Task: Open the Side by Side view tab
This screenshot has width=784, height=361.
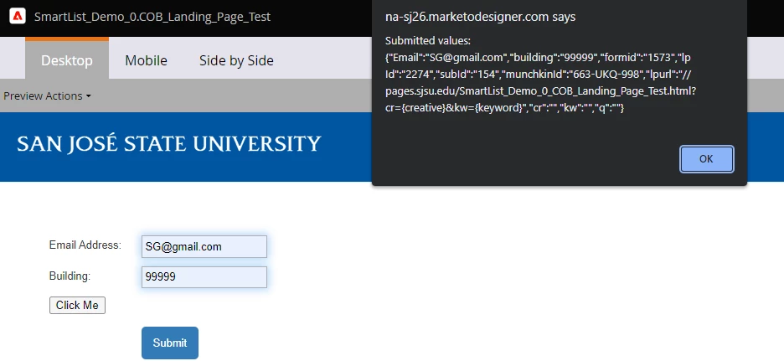Action: click(236, 60)
